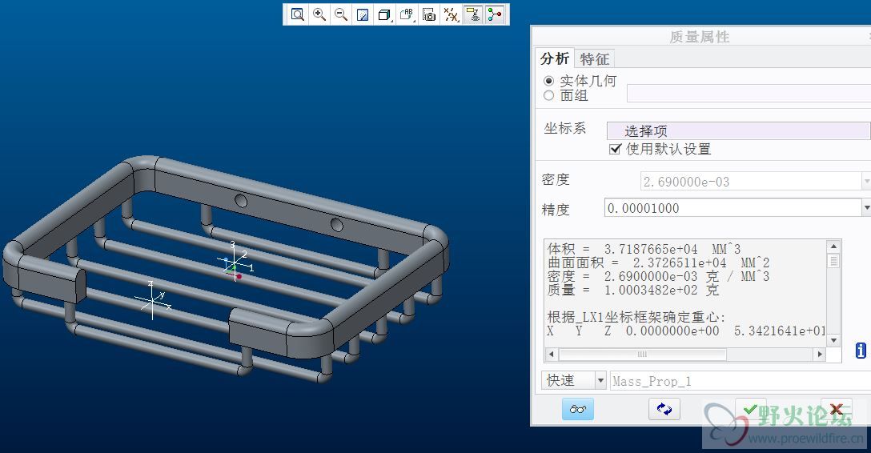Switch to the 特征 tab

(594, 59)
